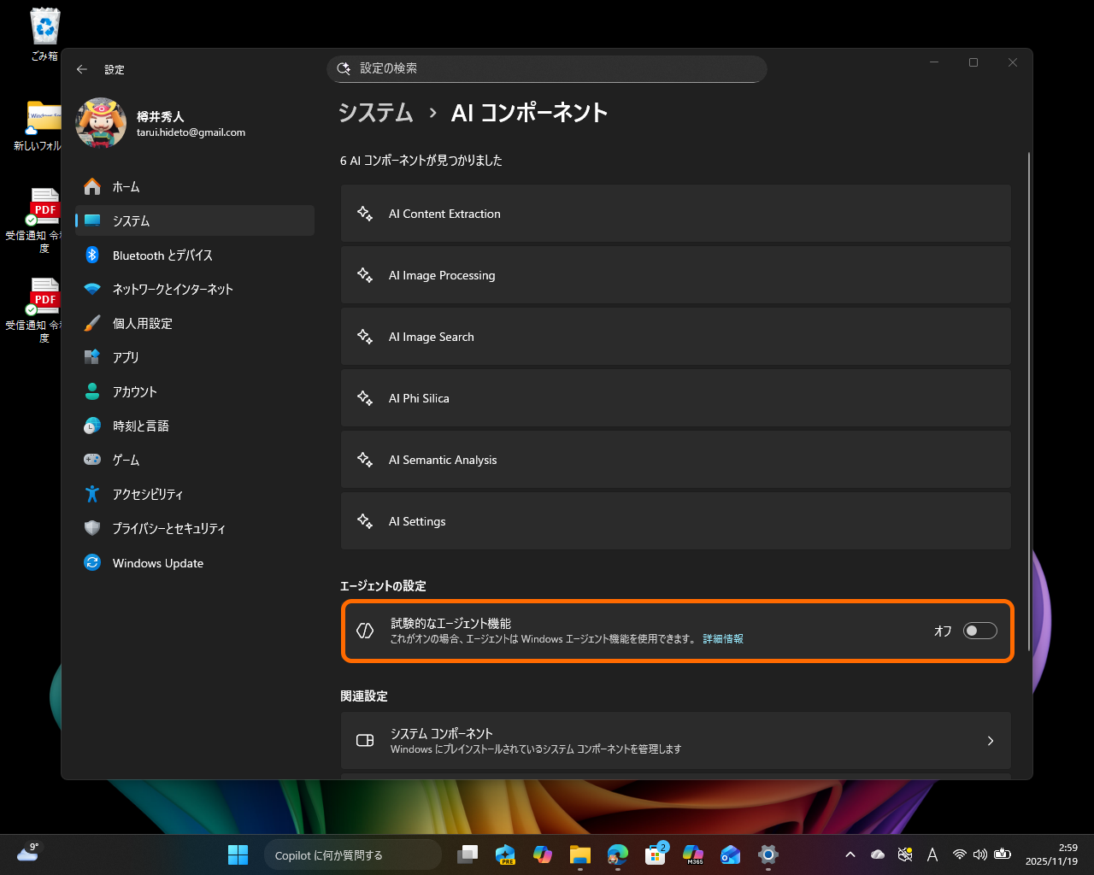Click the back arrow in Settings header

point(82,69)
